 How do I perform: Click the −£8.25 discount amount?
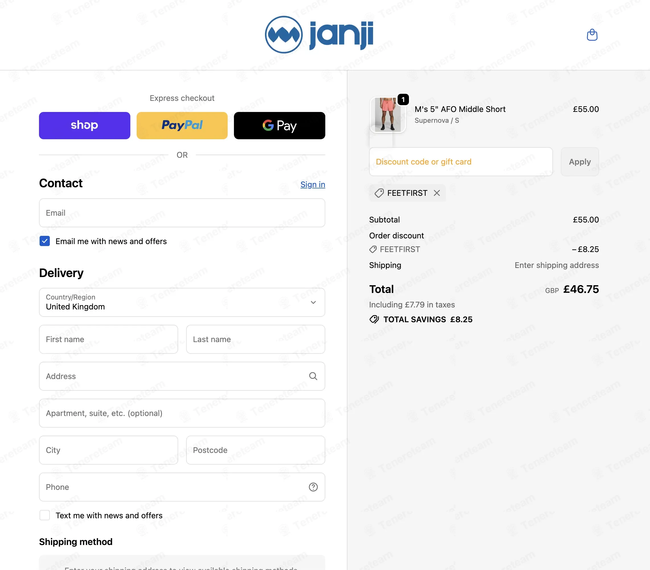pyautogui.click(x=585, y=249)
